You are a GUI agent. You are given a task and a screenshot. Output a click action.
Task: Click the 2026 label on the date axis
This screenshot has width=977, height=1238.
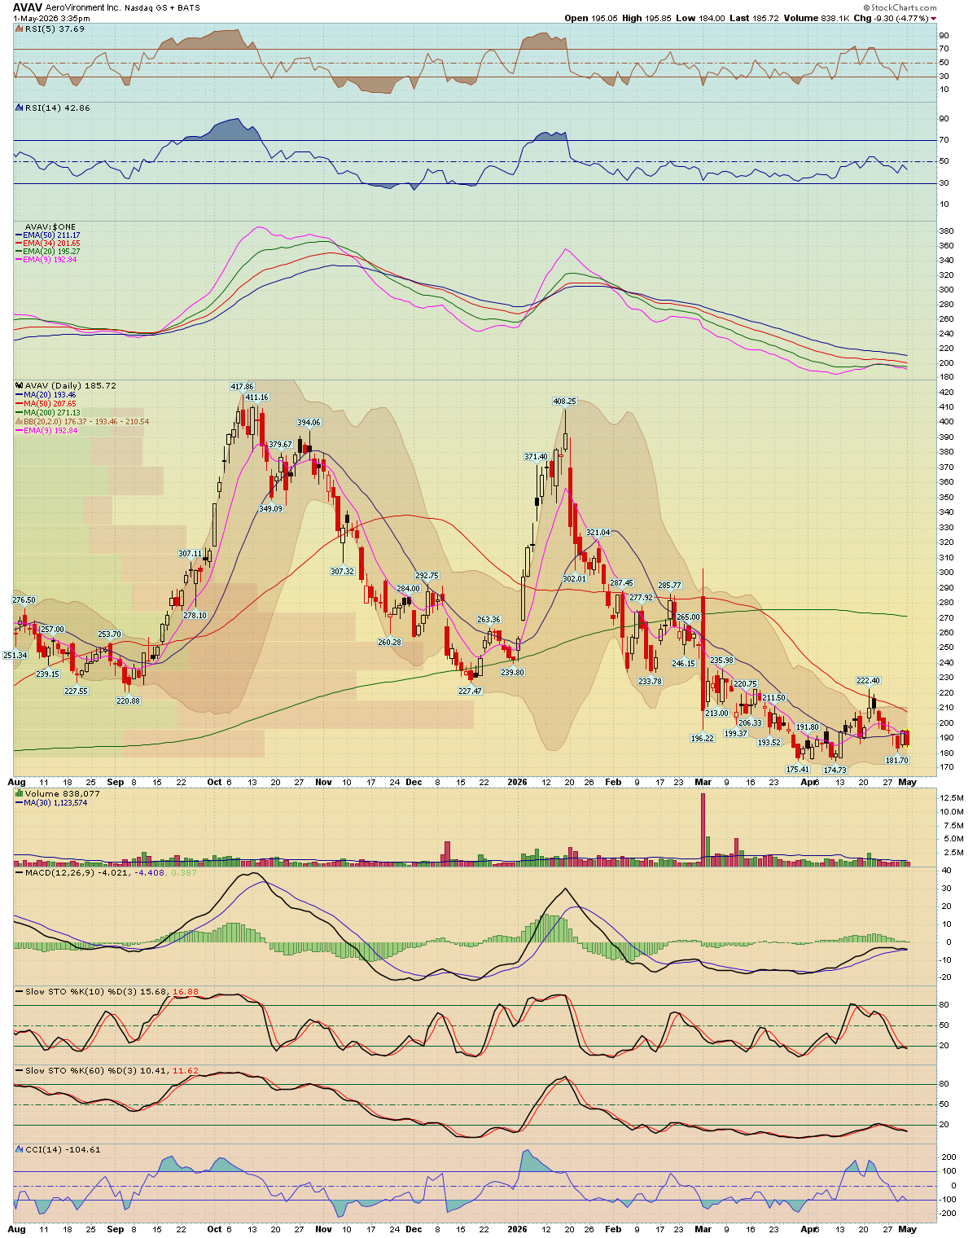pos(517,782)
